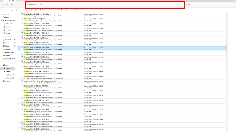Click the Paste toolbar icon

[x=21, y=10]
